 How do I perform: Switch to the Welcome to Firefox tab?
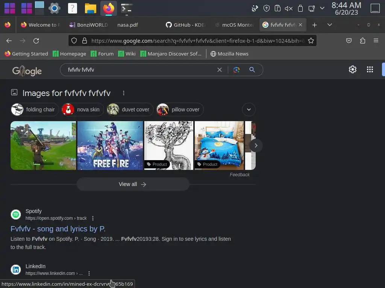coord(41,25)
